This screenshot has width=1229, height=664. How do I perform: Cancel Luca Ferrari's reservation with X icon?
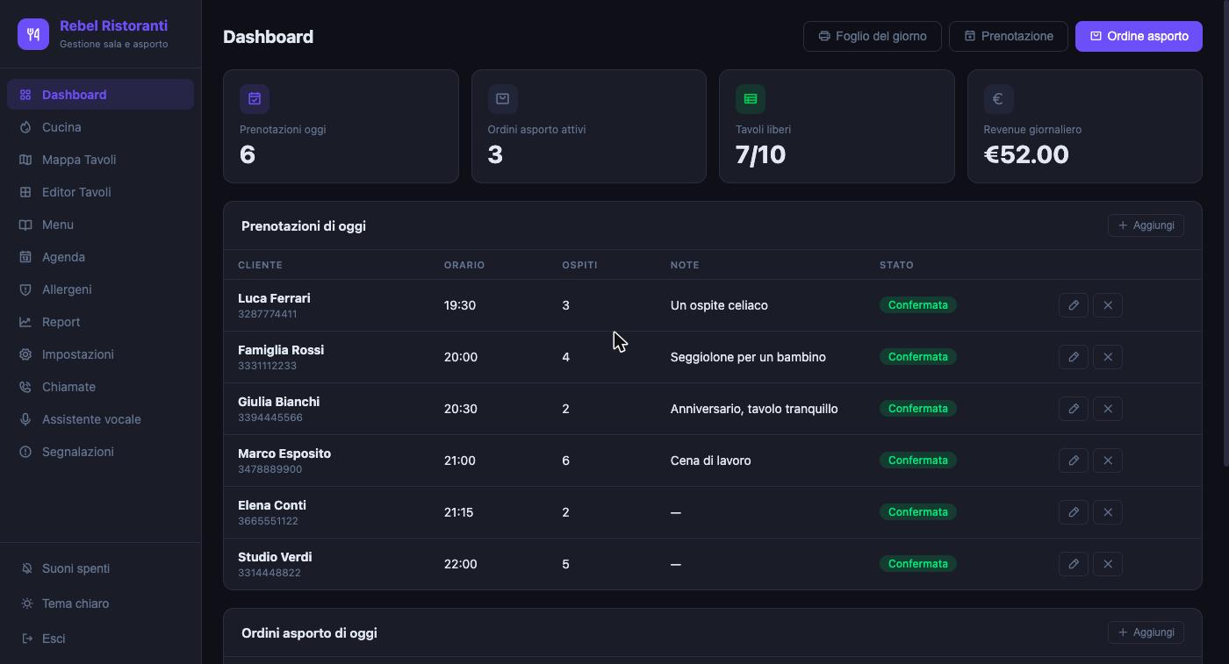point(1108,305)
